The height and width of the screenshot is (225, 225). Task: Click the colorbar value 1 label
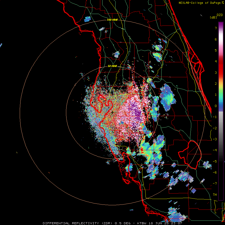(216, 95)
